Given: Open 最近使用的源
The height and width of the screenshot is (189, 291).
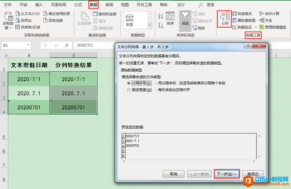Looking at the screenshot, I should (57, 14).
